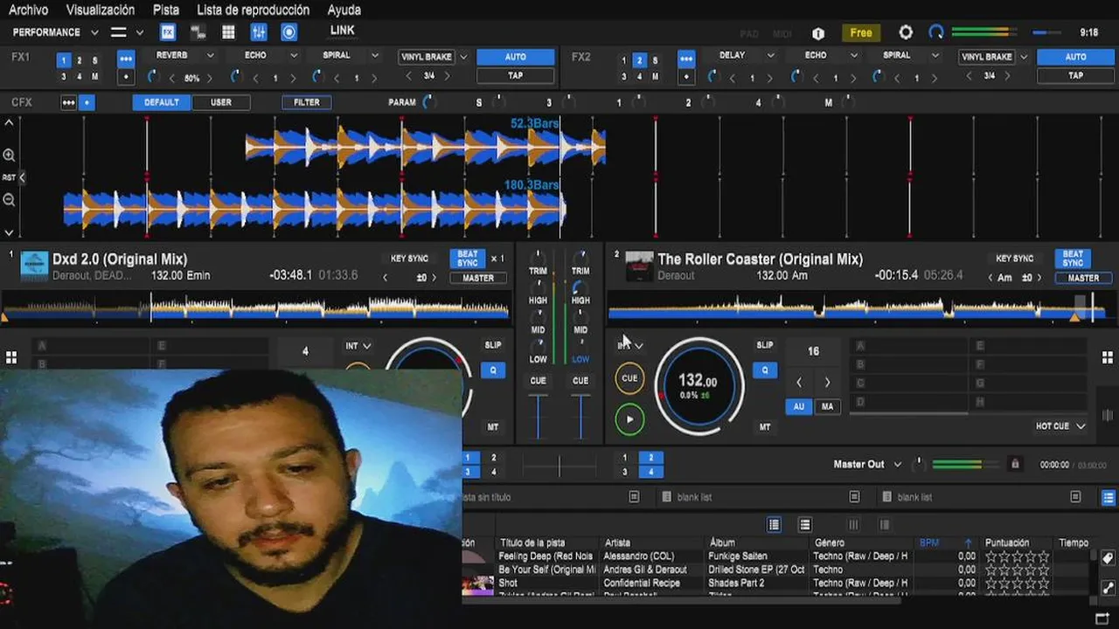Click FX2 AUTO button
Image resolution: width=1119 pixels, height=629 pixels.
pyautogui.click(x=1075, y=57)
